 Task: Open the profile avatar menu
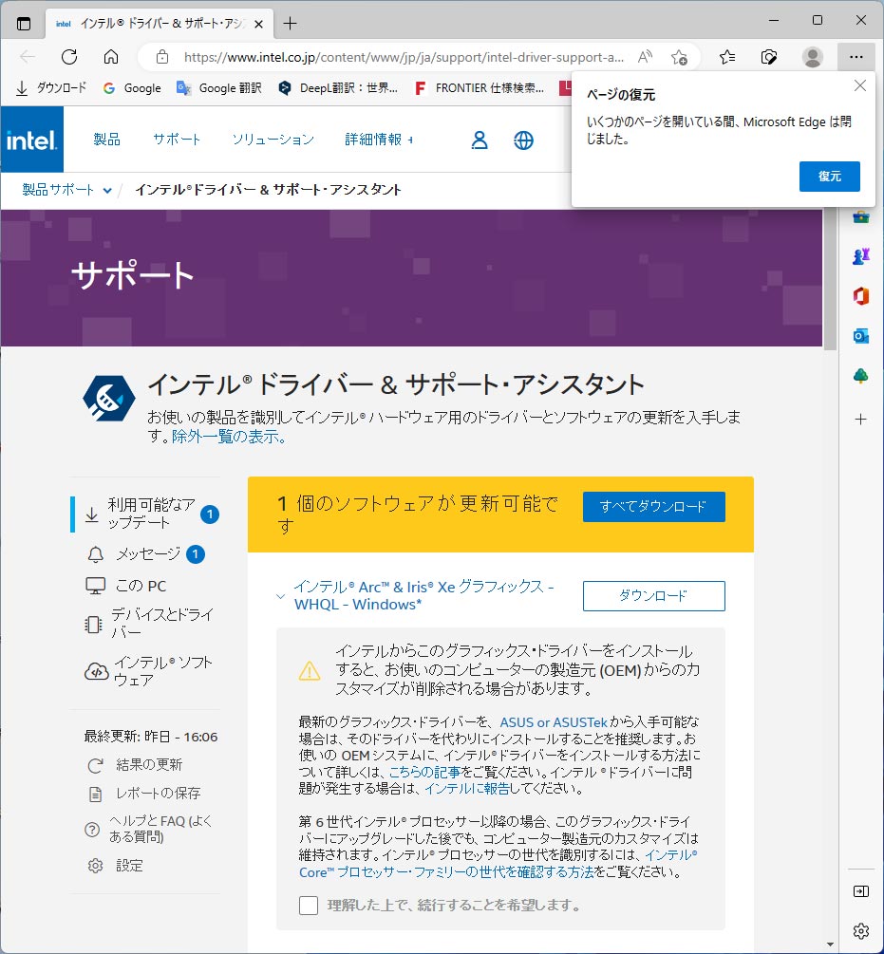812,57
